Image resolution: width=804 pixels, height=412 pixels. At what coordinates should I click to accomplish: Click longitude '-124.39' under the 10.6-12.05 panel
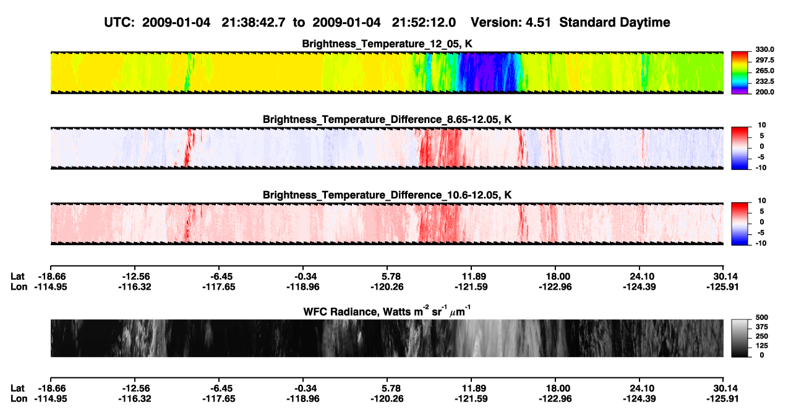click(x=639, y=287)
